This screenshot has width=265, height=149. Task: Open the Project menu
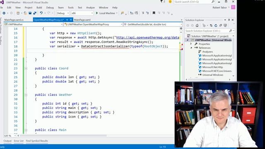[29, 7]
